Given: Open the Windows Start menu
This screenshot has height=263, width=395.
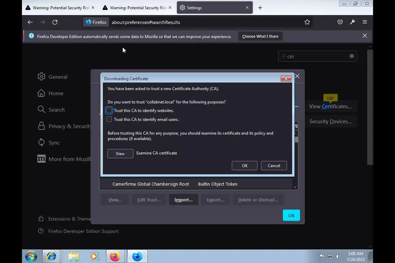Looking at the screenshot, I should [x=31, y=256].
